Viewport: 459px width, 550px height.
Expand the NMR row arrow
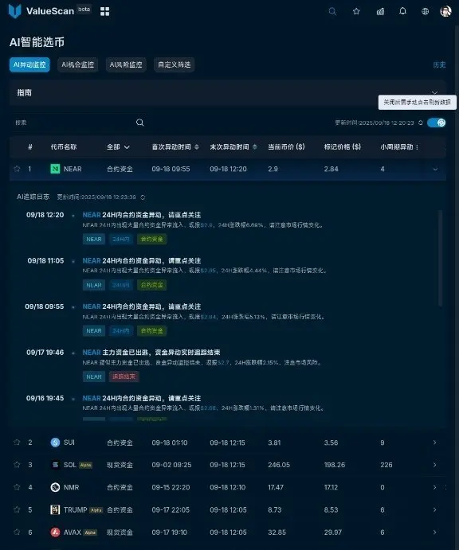click(435, 487)
